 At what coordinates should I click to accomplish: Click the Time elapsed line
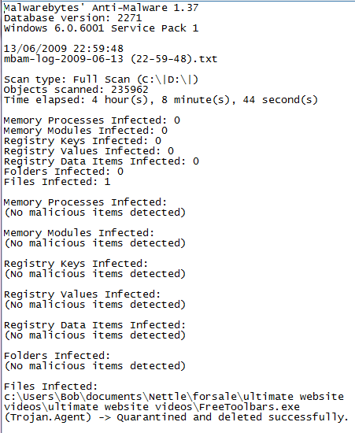point(161,100)
